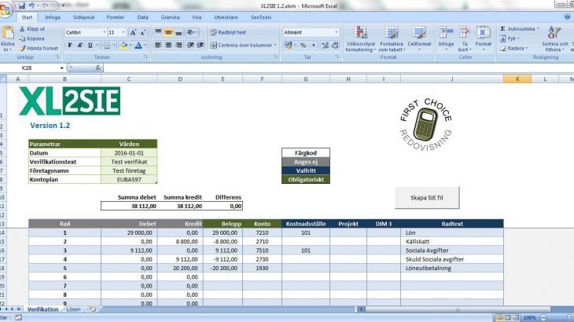Viewport: 574px width, 322px height.
Task: Switch to the Data ribbon tab
Action: coord(142,17)
